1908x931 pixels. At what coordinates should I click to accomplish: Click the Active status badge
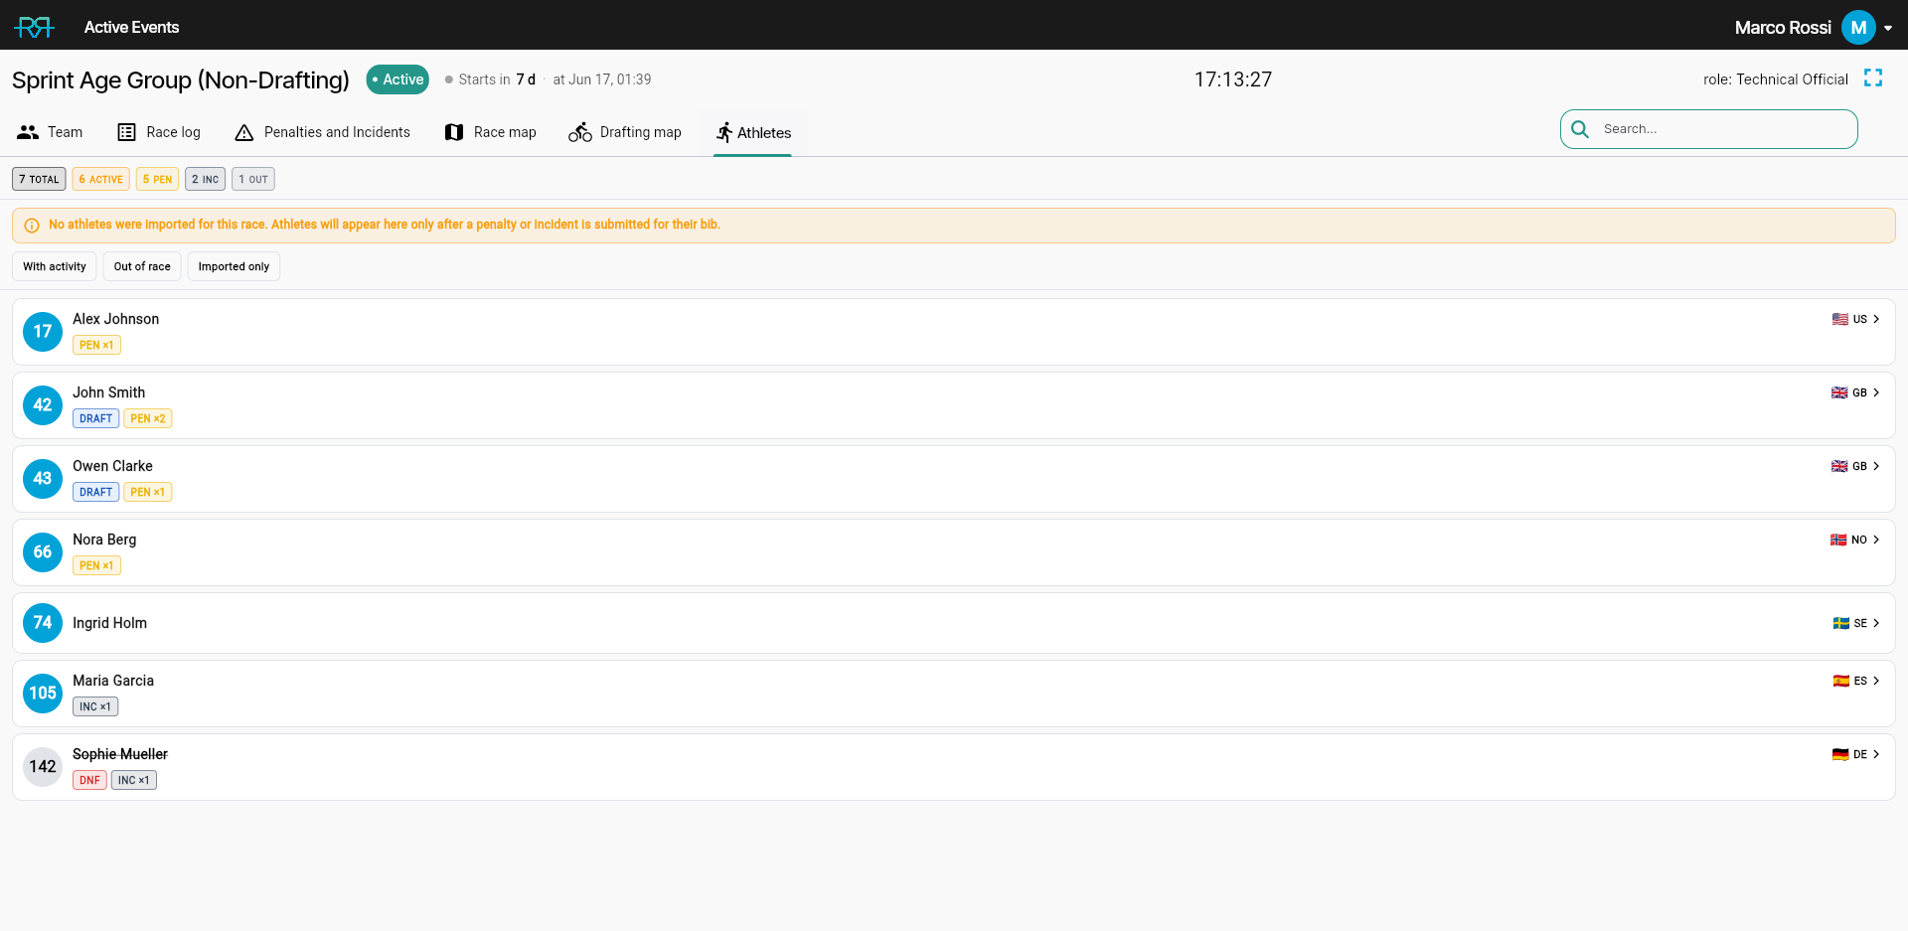397,79
